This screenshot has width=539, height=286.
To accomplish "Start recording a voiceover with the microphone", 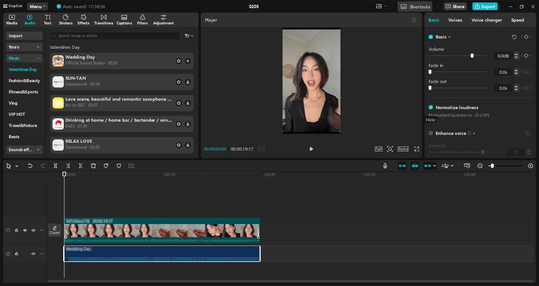I will point(385,166).
